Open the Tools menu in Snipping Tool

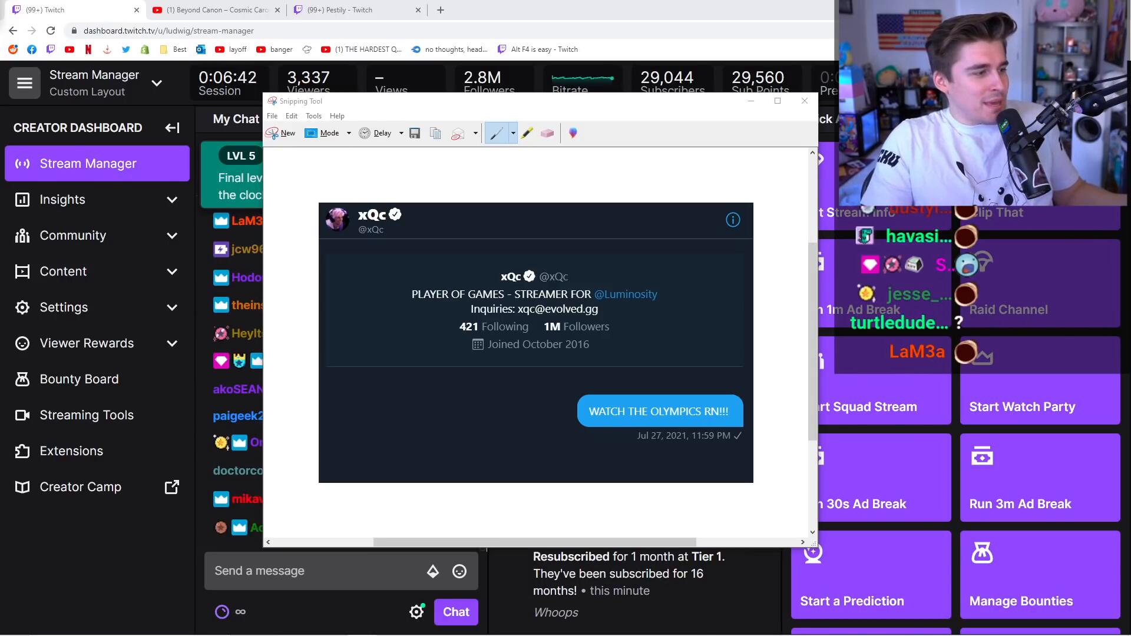pos(313,116)
